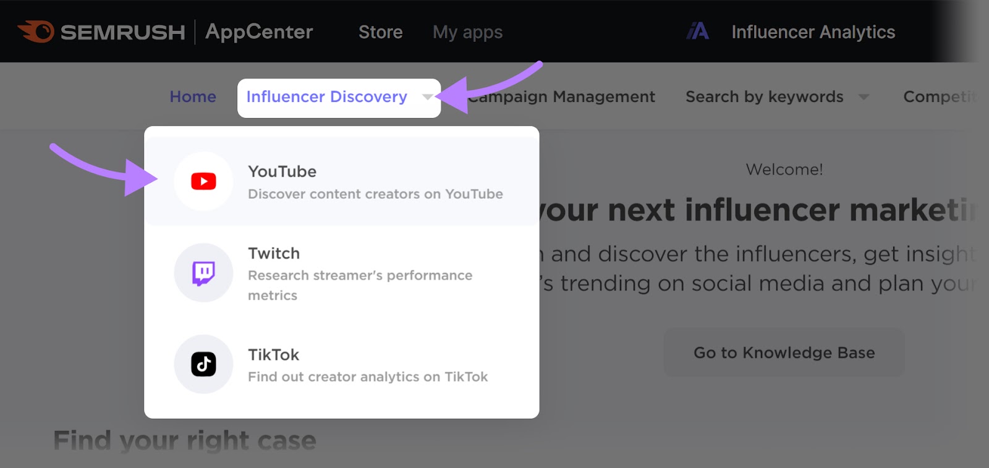This screenshot has height=468, width=989.
Task: Click the Influencer Analytics app logo icon
Action: click(x=698, y=31)
